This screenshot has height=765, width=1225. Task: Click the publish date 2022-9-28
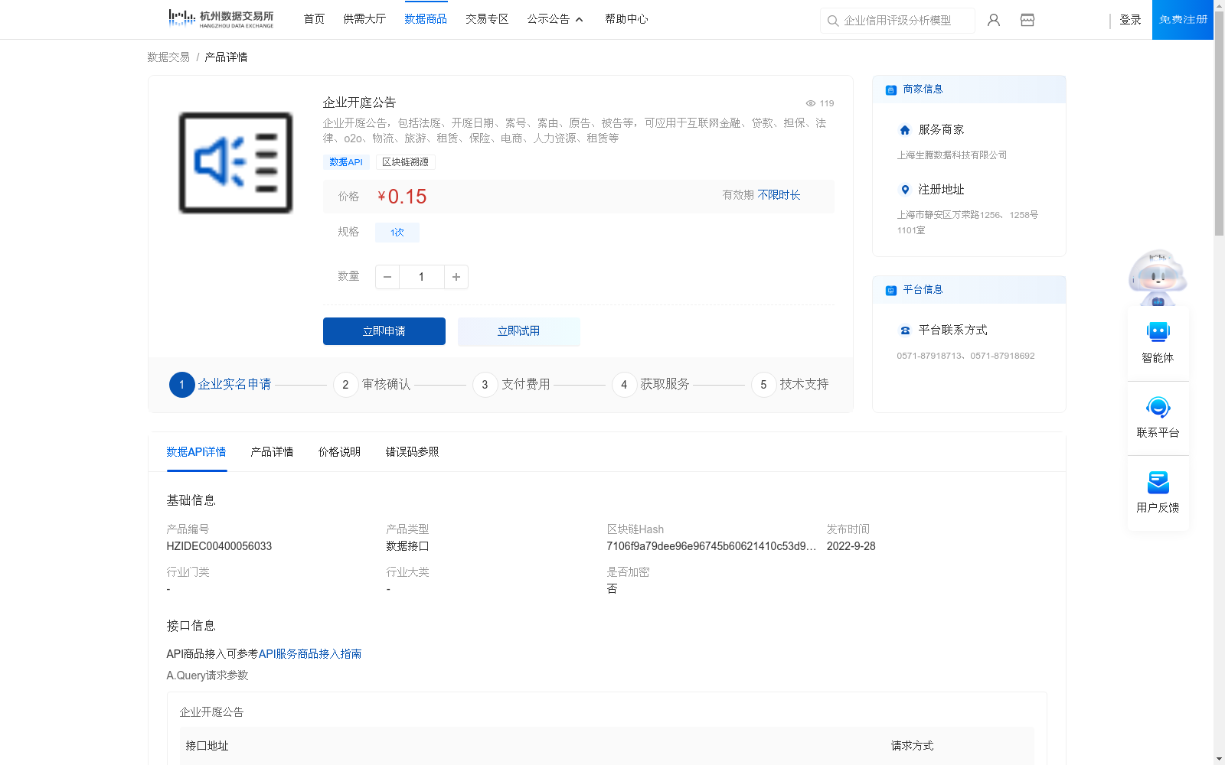(851, 546)
